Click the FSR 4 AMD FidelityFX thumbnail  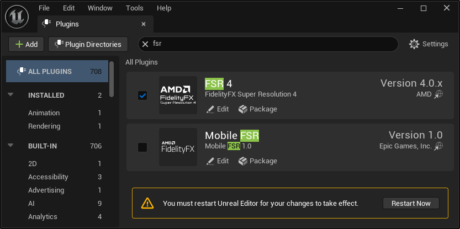pos(178,95)
